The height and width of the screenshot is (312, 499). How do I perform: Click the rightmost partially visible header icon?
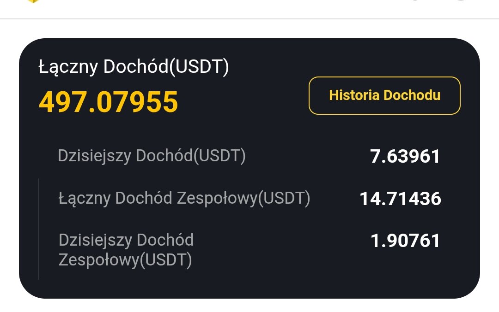460,1
